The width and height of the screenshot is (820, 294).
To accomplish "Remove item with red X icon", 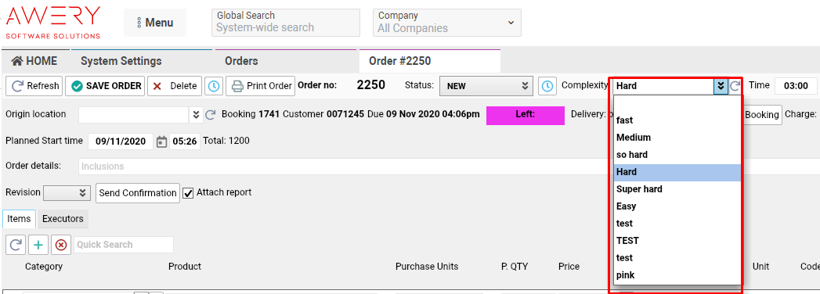I will [61, 245].
